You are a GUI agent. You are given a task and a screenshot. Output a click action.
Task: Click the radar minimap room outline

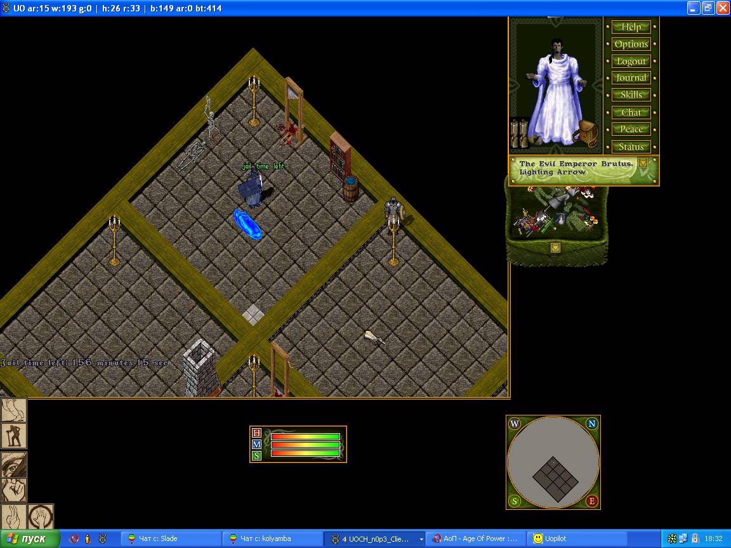click(x=556, y=478)
